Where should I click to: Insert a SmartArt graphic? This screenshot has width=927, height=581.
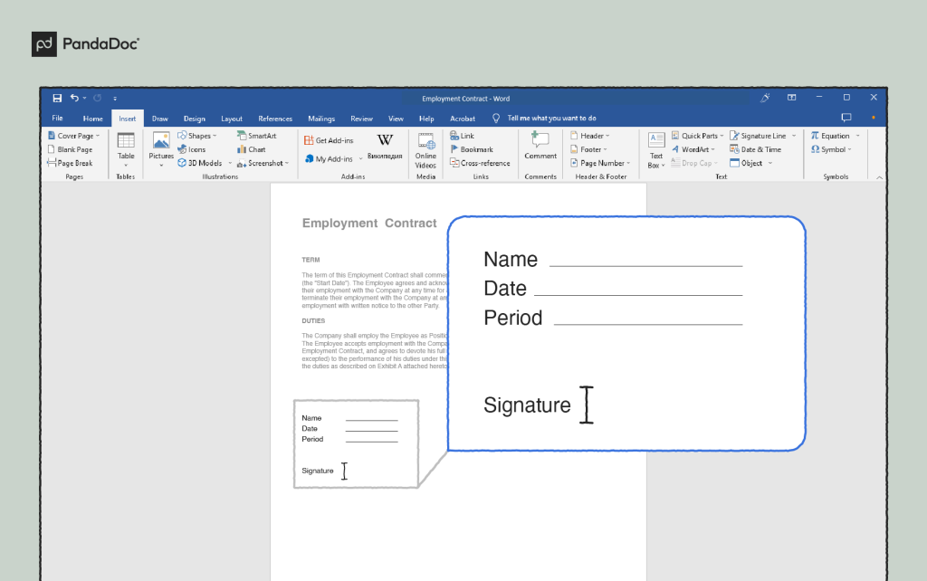256,136
